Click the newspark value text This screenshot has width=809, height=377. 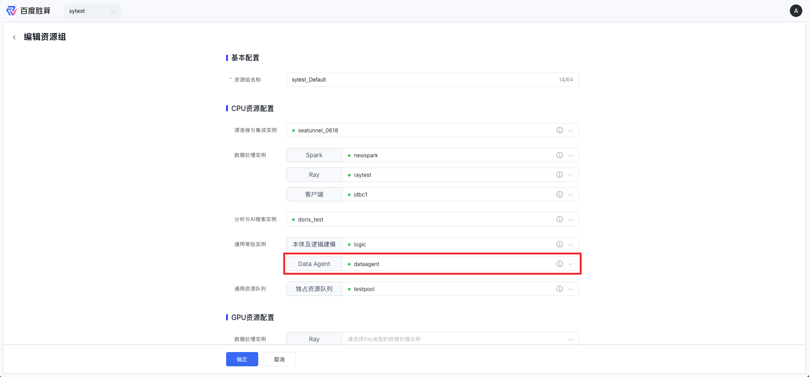tap(366, 156)
